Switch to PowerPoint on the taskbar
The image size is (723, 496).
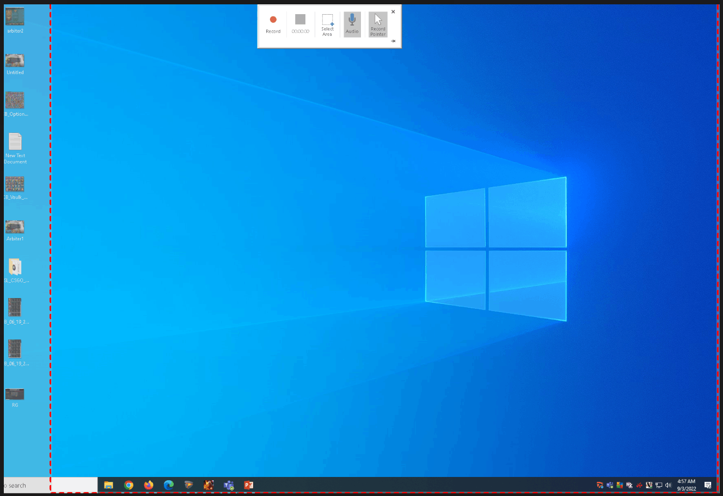coord(249,485)
